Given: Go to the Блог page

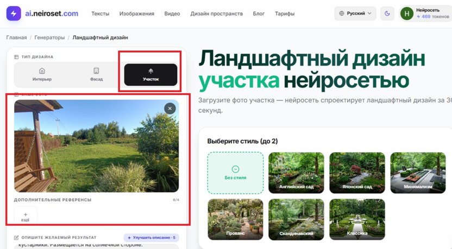Looking at the screenshot, I should pyautogui.click(x=259, y=14).
